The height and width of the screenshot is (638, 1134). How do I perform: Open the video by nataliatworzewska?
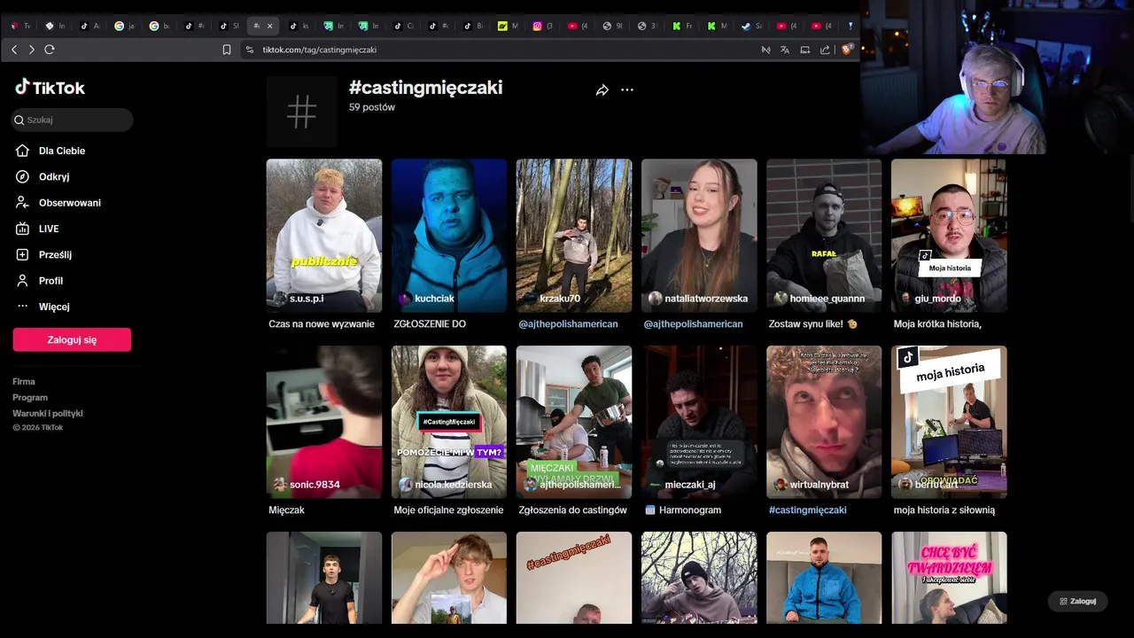pos(699,235)
